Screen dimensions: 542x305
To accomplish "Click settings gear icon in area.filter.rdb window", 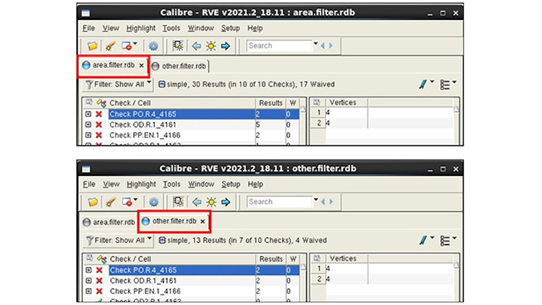I will click(153, 46).
